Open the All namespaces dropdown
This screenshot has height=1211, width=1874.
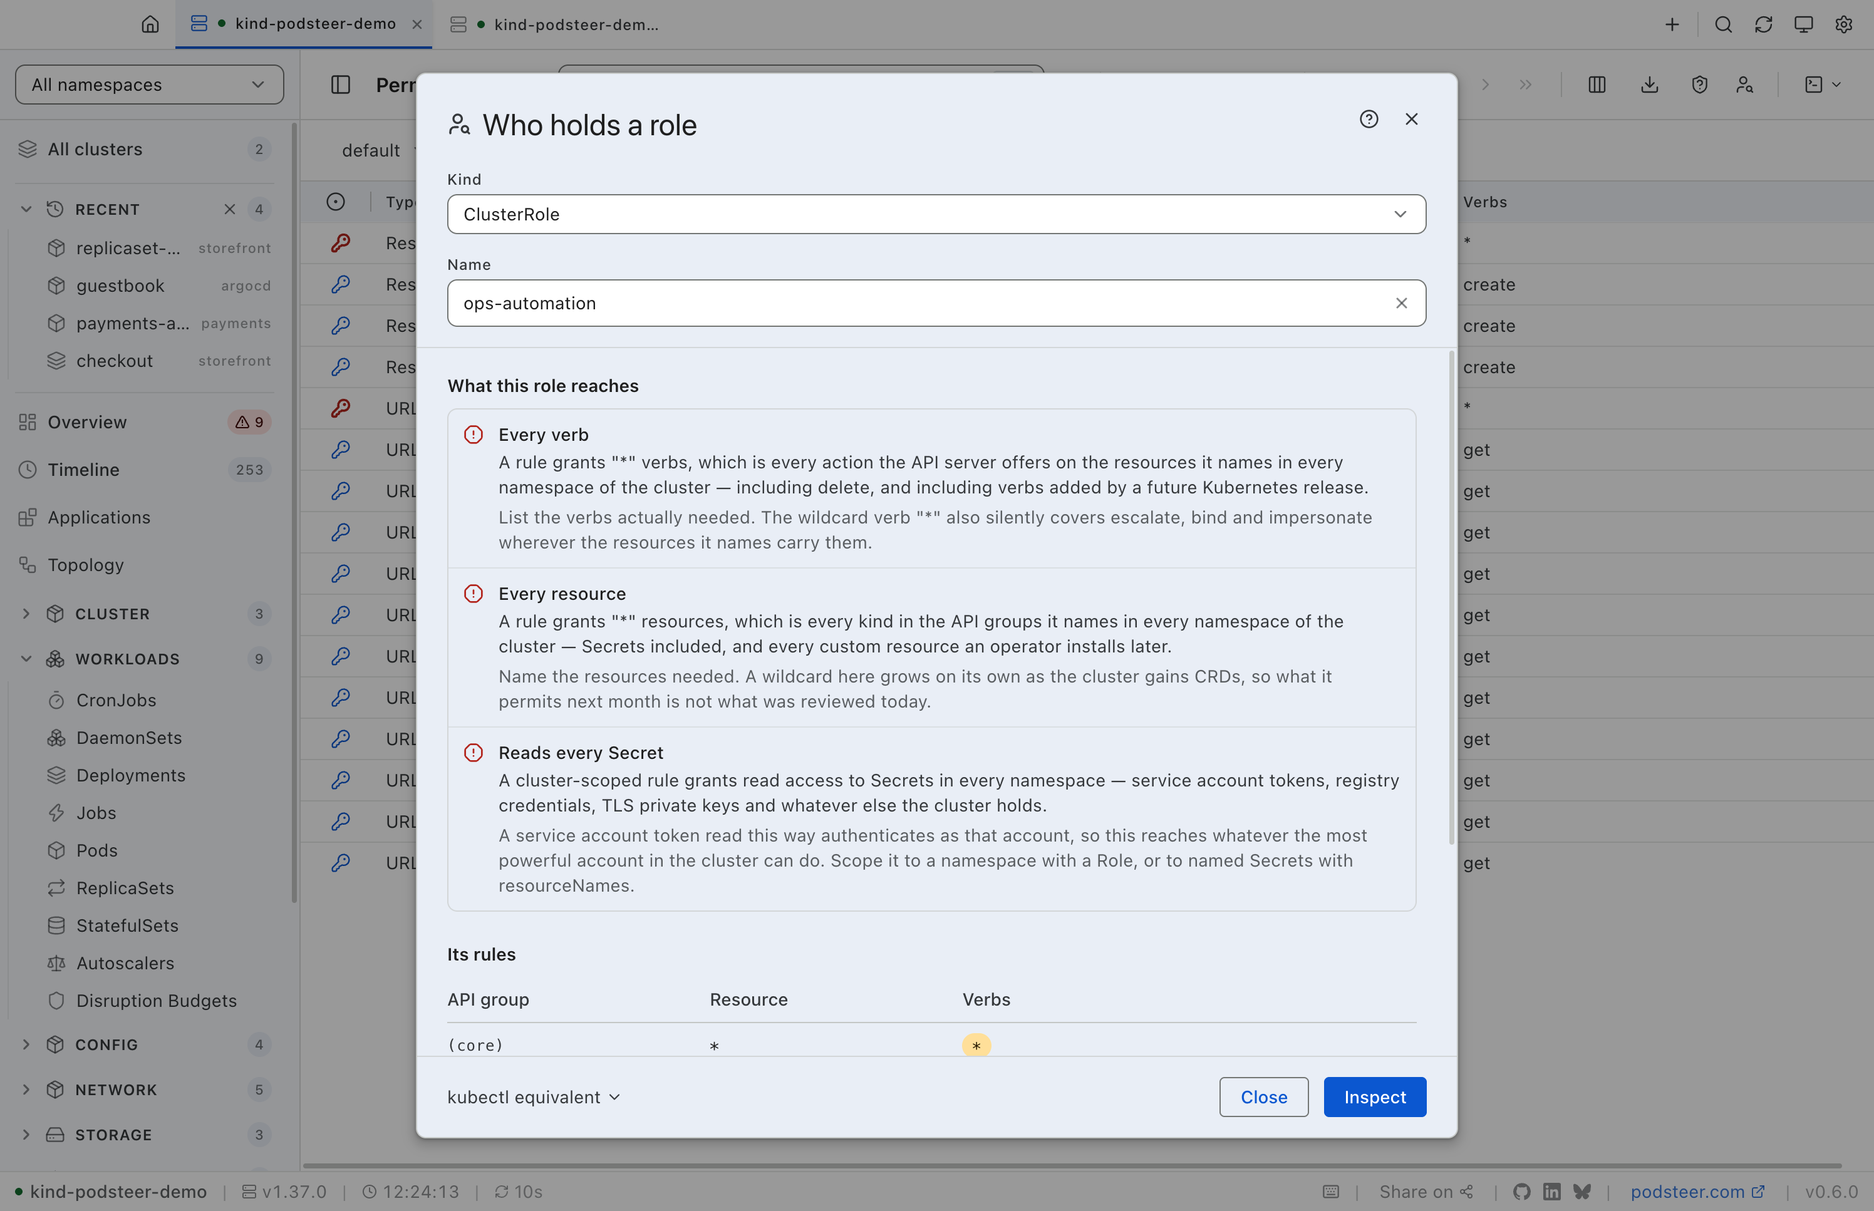pyautogui.click(x=150, y=84)
